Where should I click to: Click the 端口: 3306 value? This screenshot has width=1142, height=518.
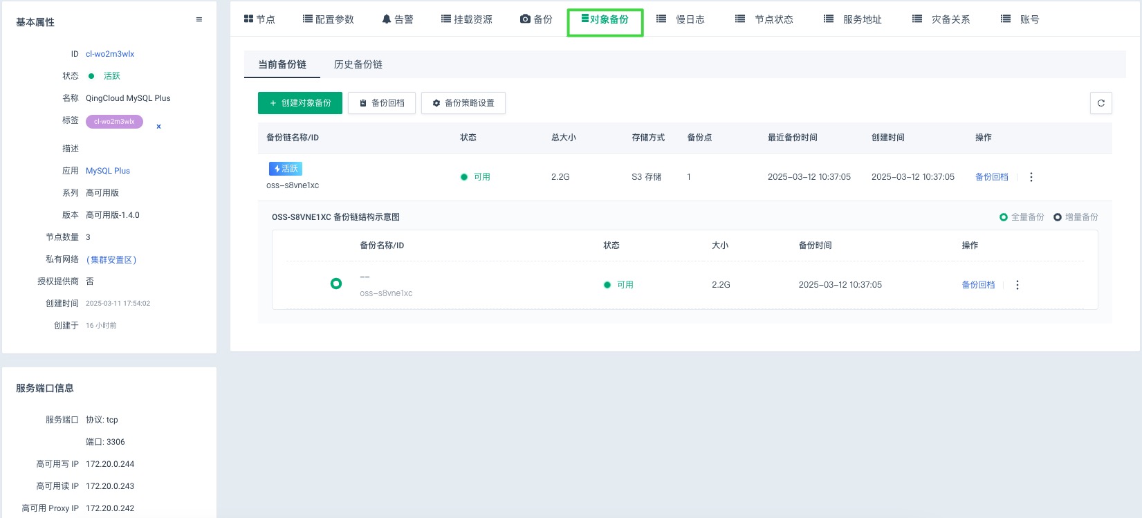tap(105, 442)
